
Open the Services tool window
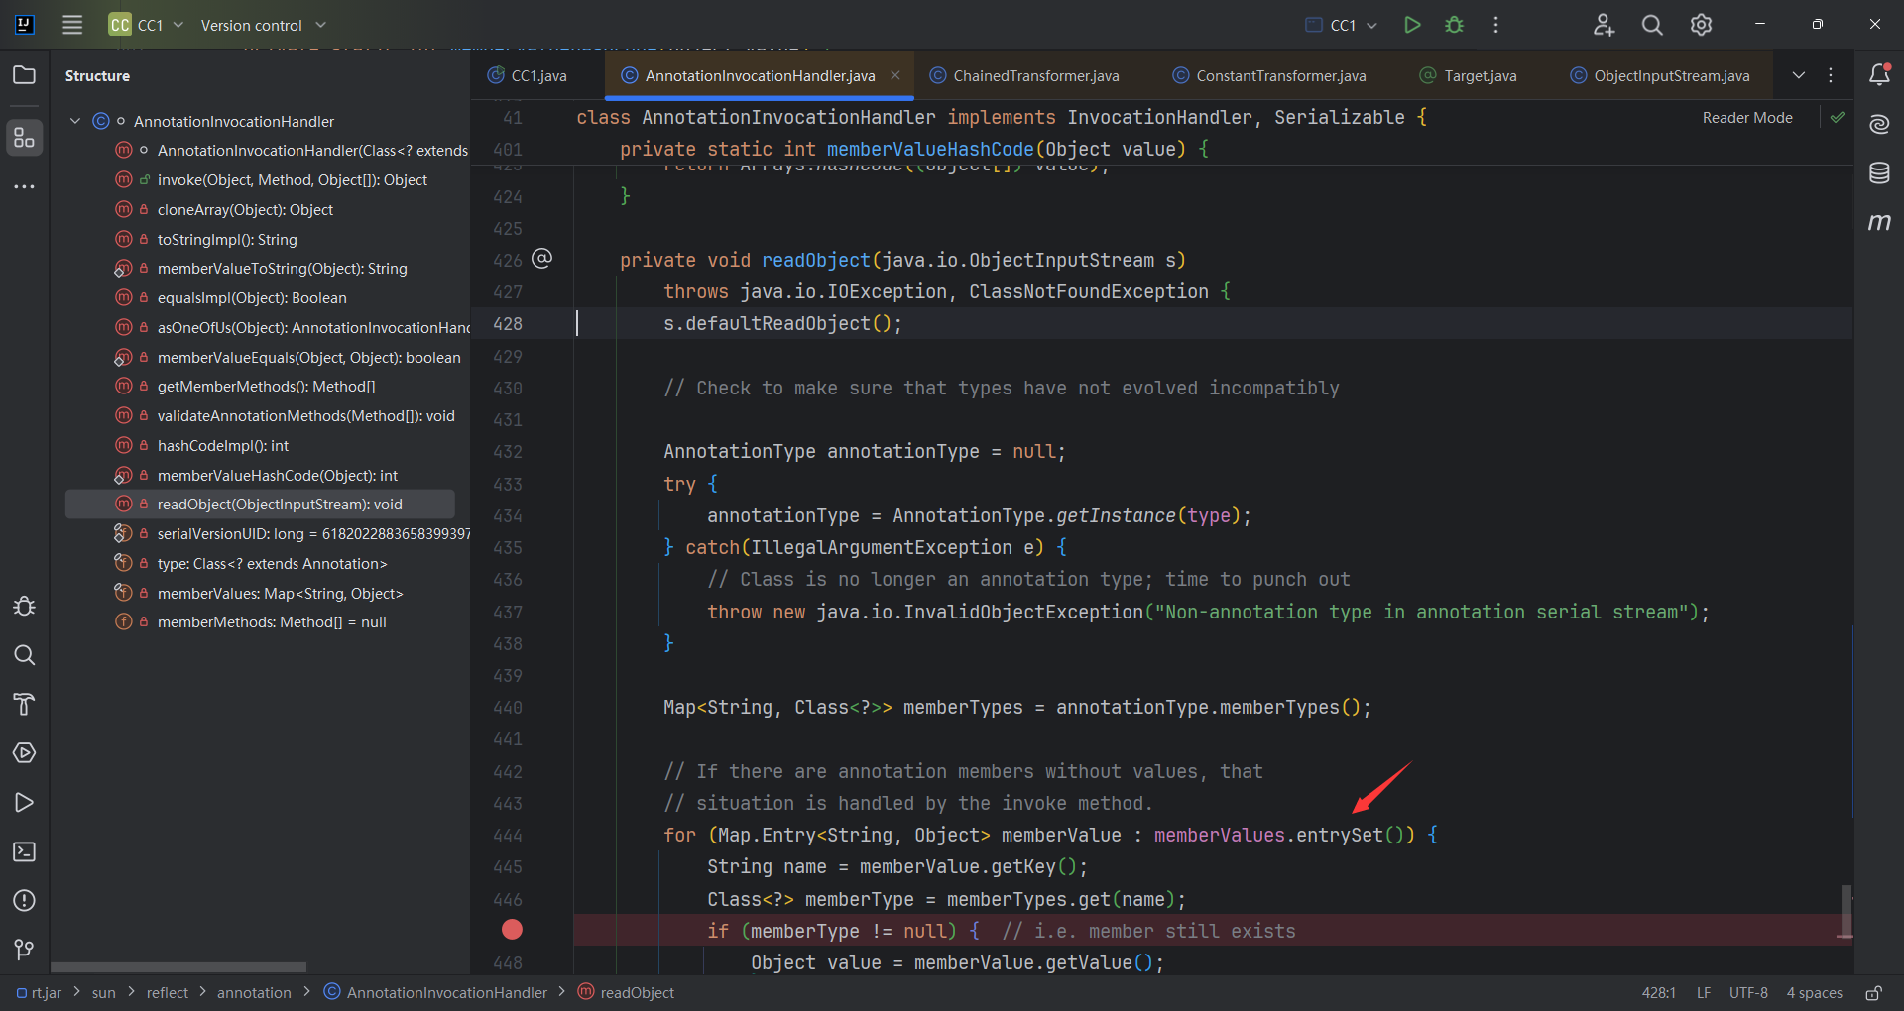[x=24, y=753]
